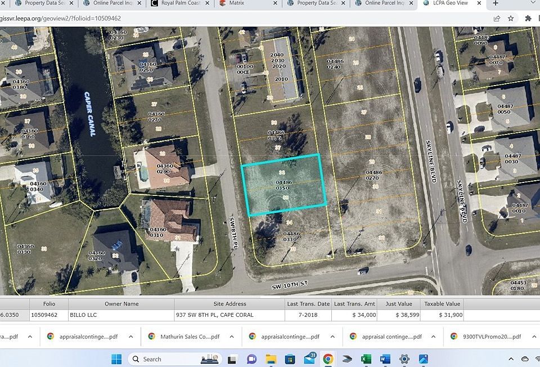Bookmark this page with star icon
This screenshot has height=367, width=540.
pyautogui.click(x=511, y=18)
